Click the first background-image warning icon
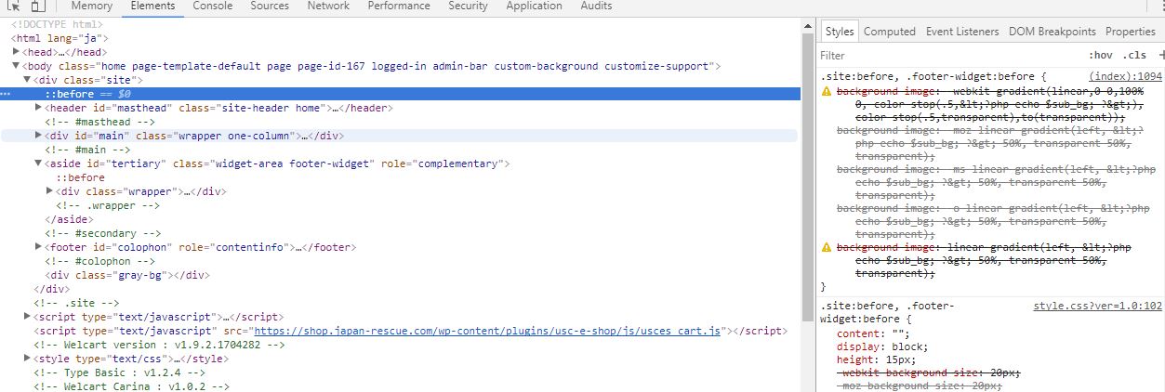The height and width of the screenshot is (392, 1165). [x=826, y=92]
